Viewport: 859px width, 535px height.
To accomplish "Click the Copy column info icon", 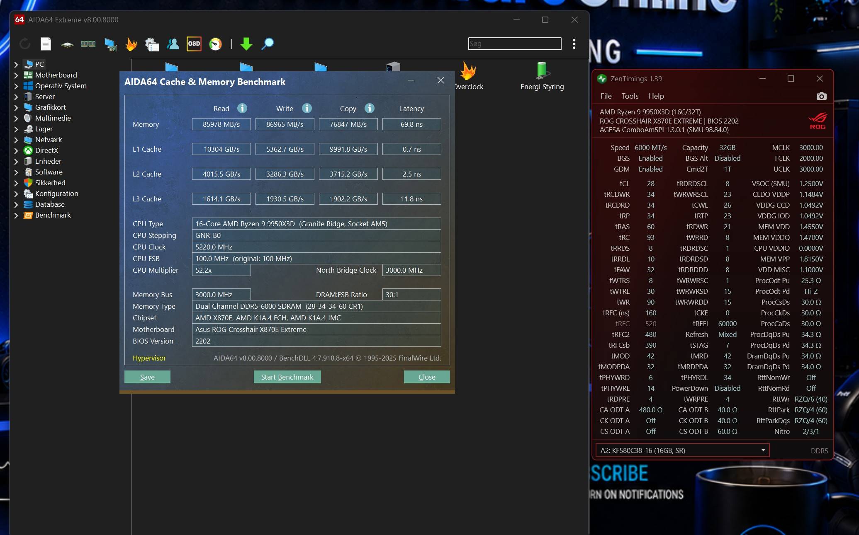I will (370, 108).
